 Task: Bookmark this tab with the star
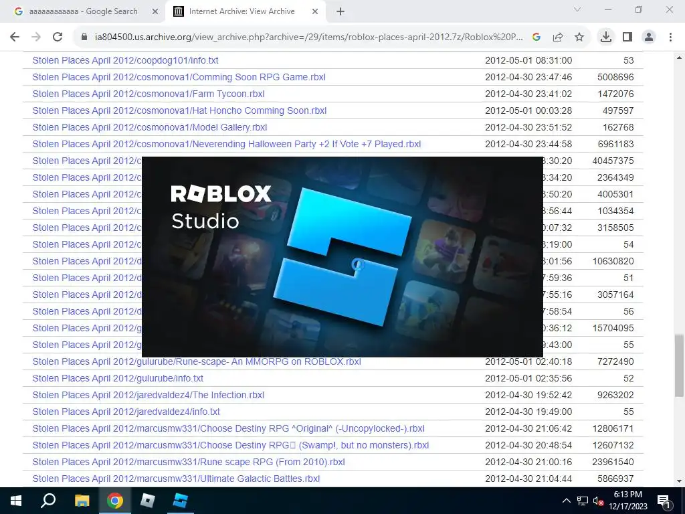coord(579,37)
